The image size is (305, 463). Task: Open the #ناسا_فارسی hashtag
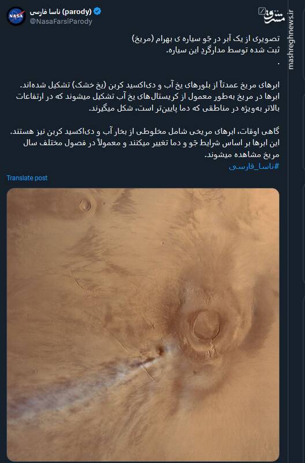(x=254, y=167)
